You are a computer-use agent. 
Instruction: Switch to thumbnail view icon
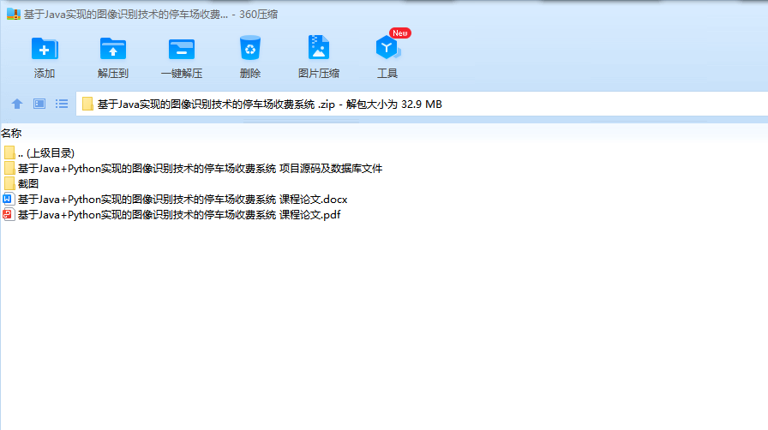point(39,104)
